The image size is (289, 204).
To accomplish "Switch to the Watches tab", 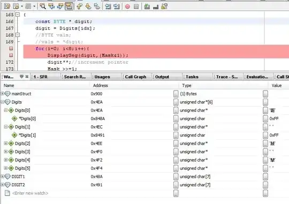I will [9, 77].
